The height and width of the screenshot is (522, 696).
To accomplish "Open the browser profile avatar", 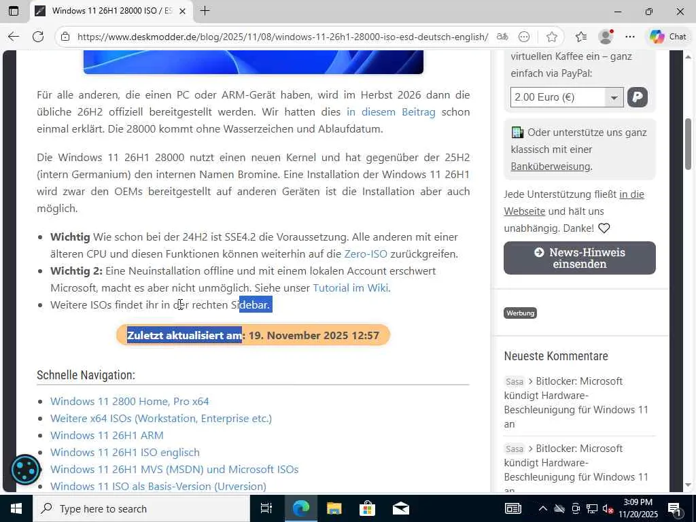I will [606, 37].
